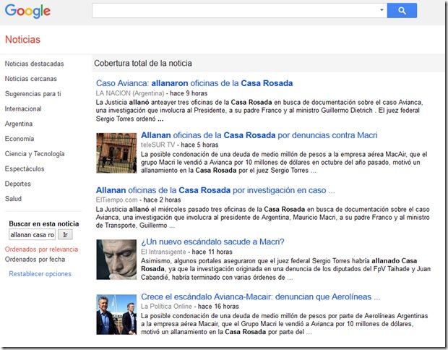The height and width of the screenshot is (350, 448).
Task: Open Sugerencias para ti section
Action: click(x=33, y=94)
